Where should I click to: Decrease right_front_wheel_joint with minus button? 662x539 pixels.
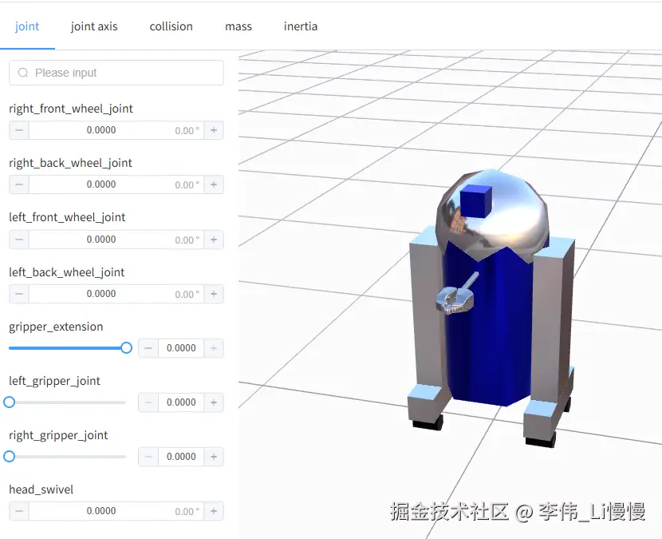19,130
